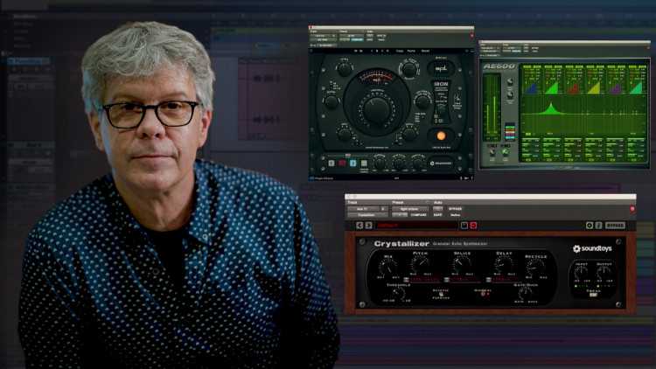Click the Soundtoys info 'i' icon
Viewport: 656px width, 369px height.
click(x=598, y=226)
